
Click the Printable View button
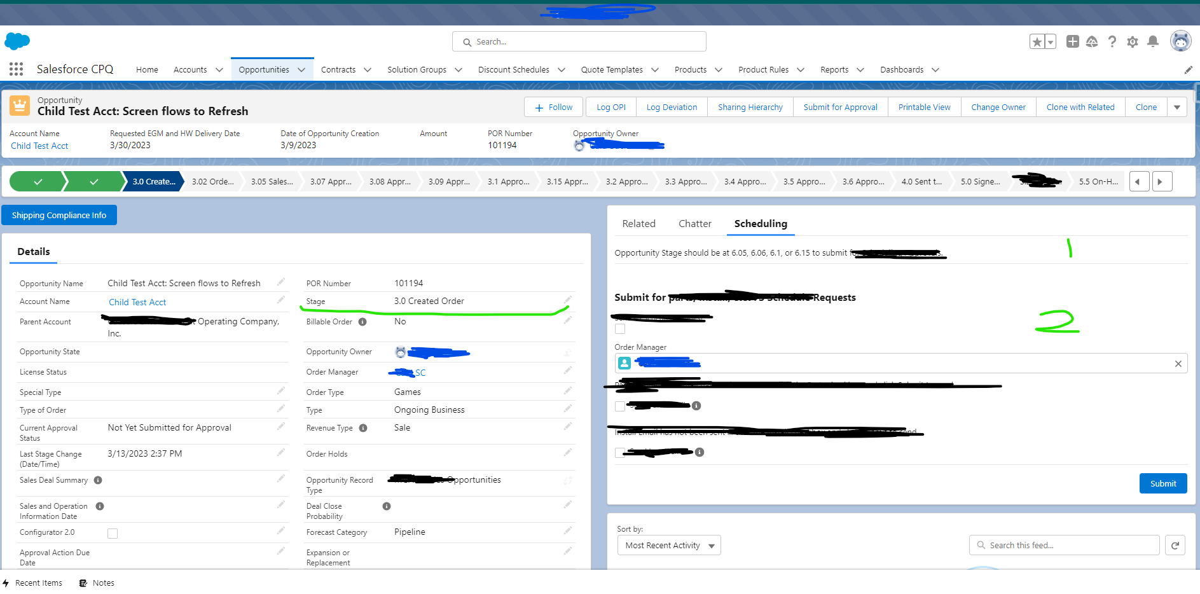pos(924,107)
